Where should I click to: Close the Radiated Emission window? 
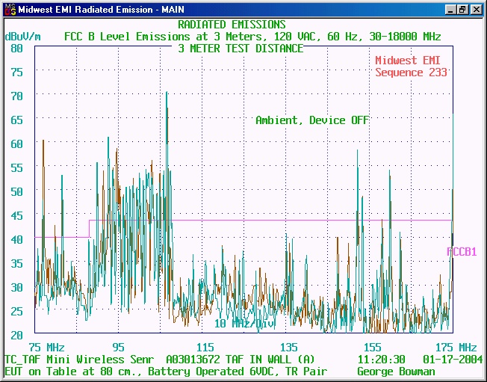click(476, 10)
